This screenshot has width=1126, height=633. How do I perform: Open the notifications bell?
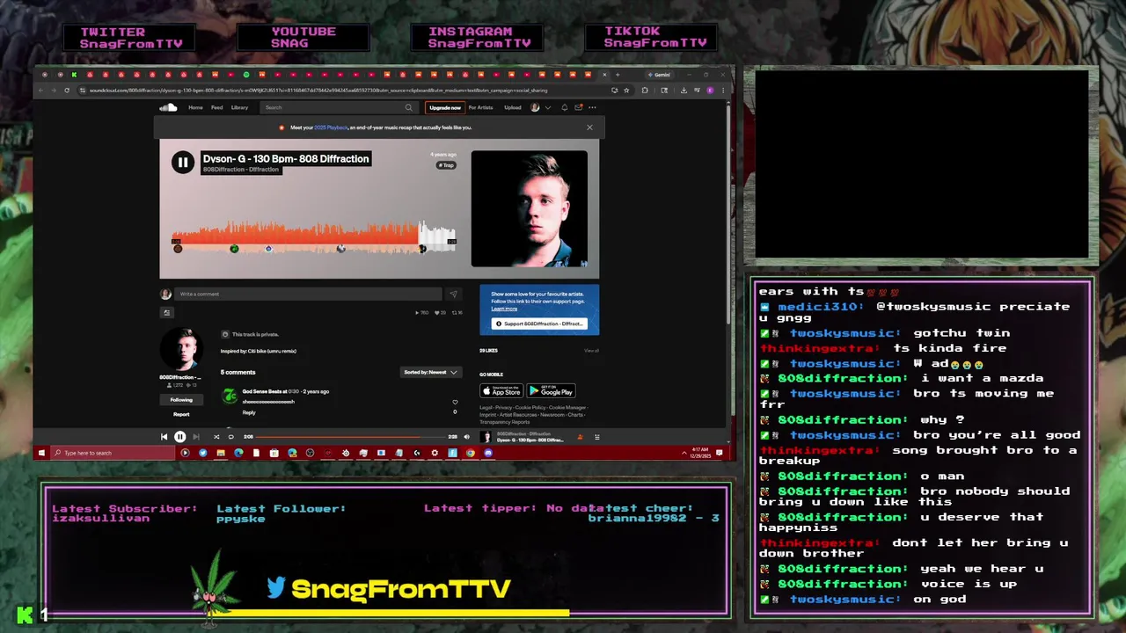[x=565, y=107]
